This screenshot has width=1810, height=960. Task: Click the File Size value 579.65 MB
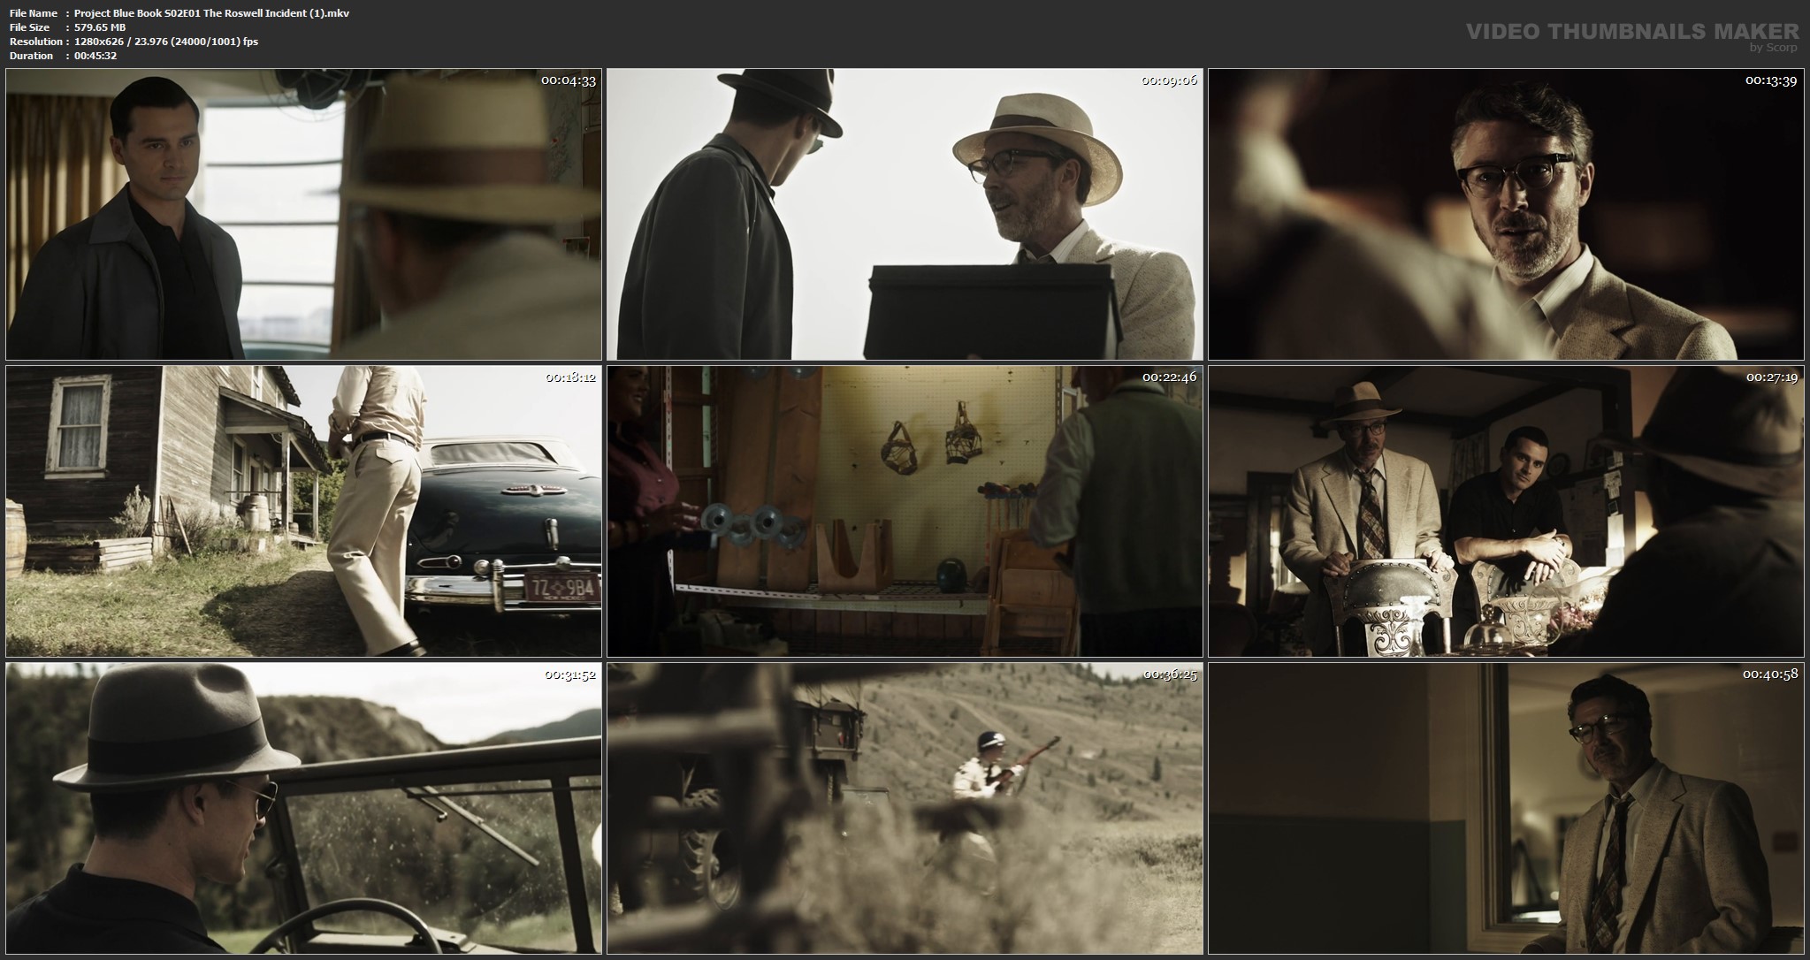tap(100, 27)
